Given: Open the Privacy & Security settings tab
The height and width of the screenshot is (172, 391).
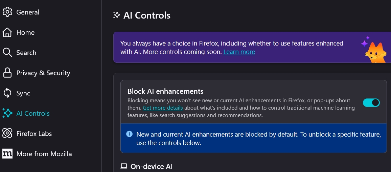Looking at the screenshot, I should (43, 73).
